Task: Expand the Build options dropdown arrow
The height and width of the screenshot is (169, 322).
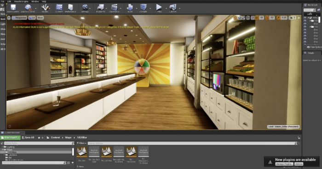Action: point(136,8)
